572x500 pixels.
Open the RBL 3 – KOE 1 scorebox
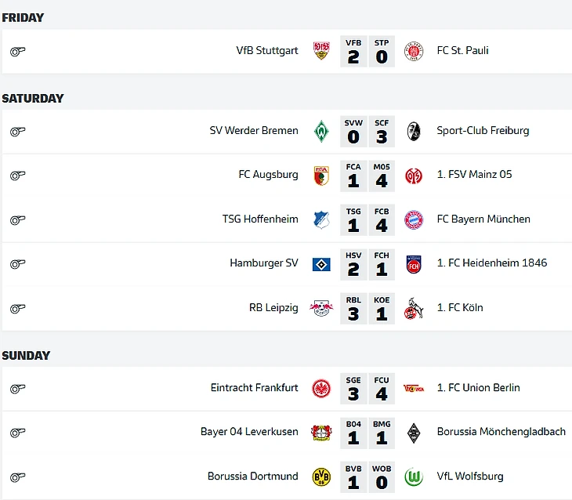point(367,309)
